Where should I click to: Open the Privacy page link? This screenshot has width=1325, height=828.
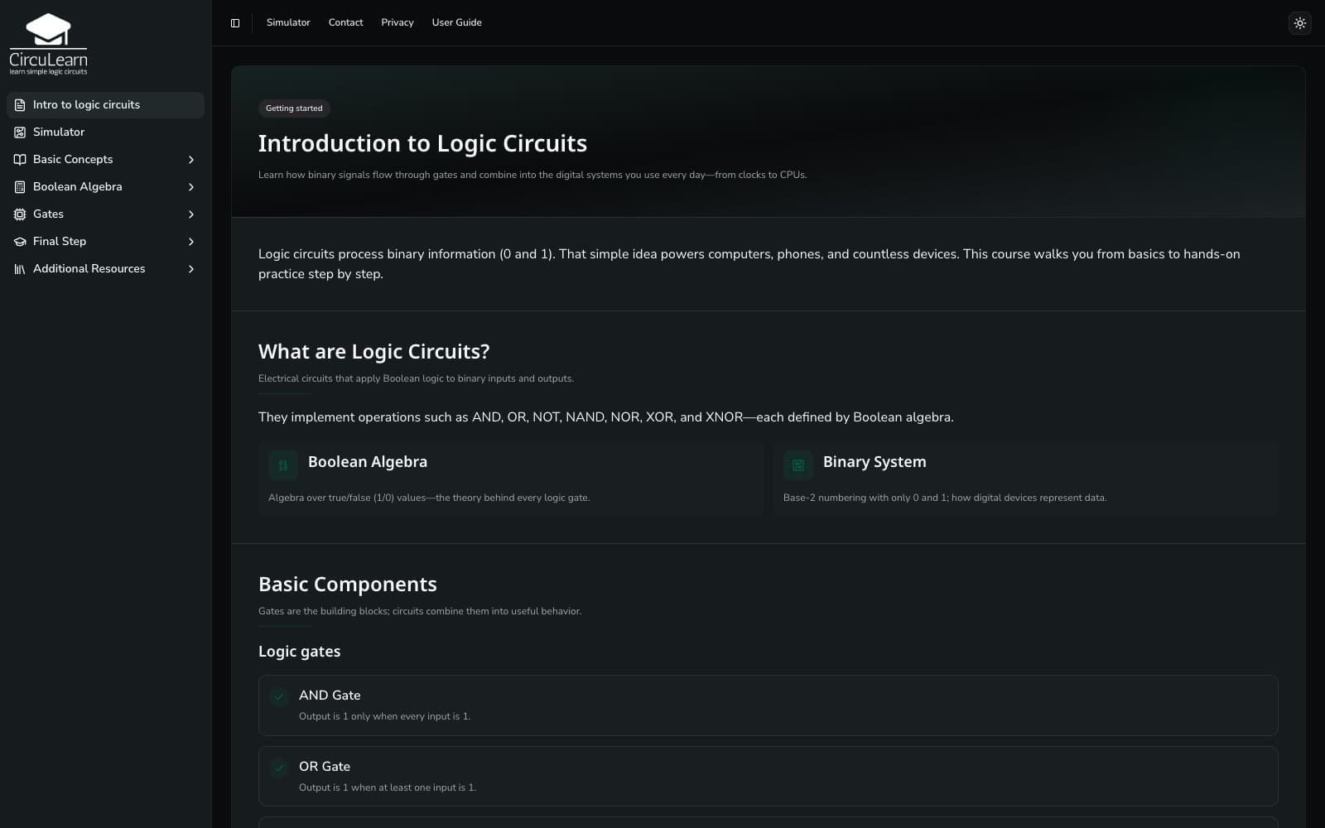pos(397,22)
